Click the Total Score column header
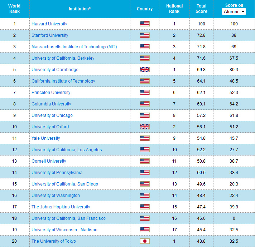The width and height of the screenshot is (255, 247). pos(201,9)
